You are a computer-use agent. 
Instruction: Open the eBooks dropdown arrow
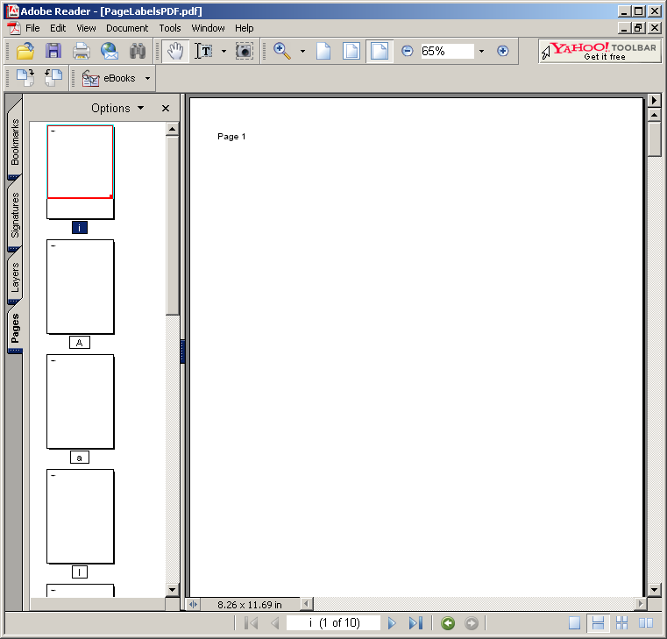click(x=147, y=78)
